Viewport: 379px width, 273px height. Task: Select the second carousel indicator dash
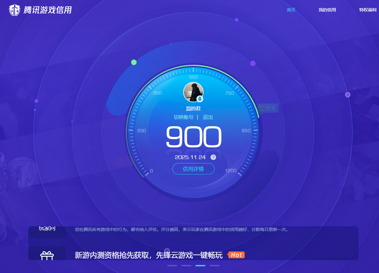[186, 265]
